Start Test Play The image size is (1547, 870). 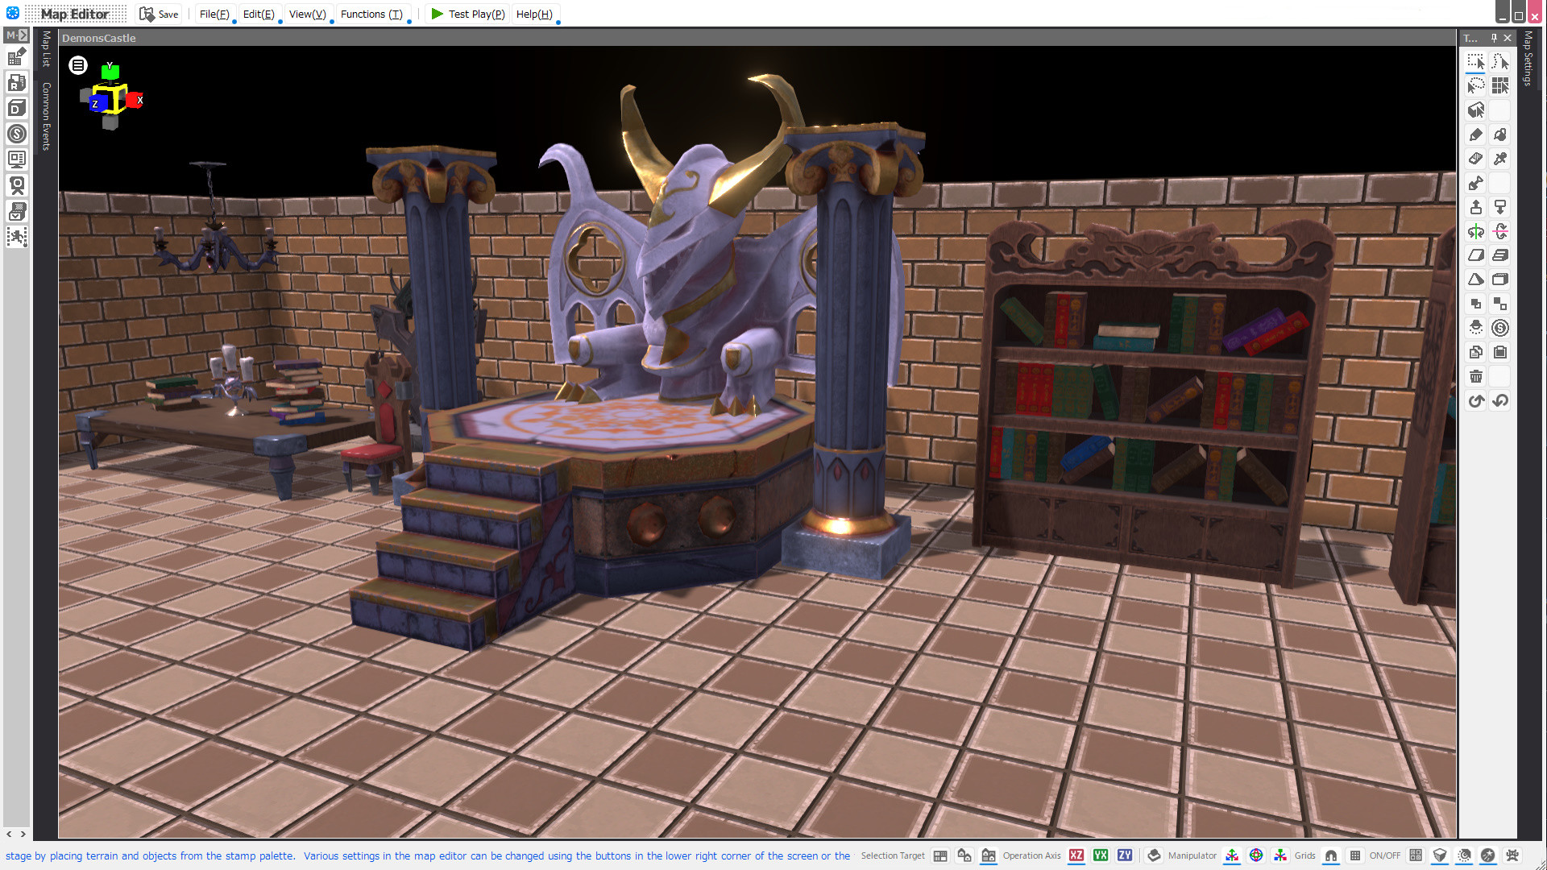click(471, 14)
